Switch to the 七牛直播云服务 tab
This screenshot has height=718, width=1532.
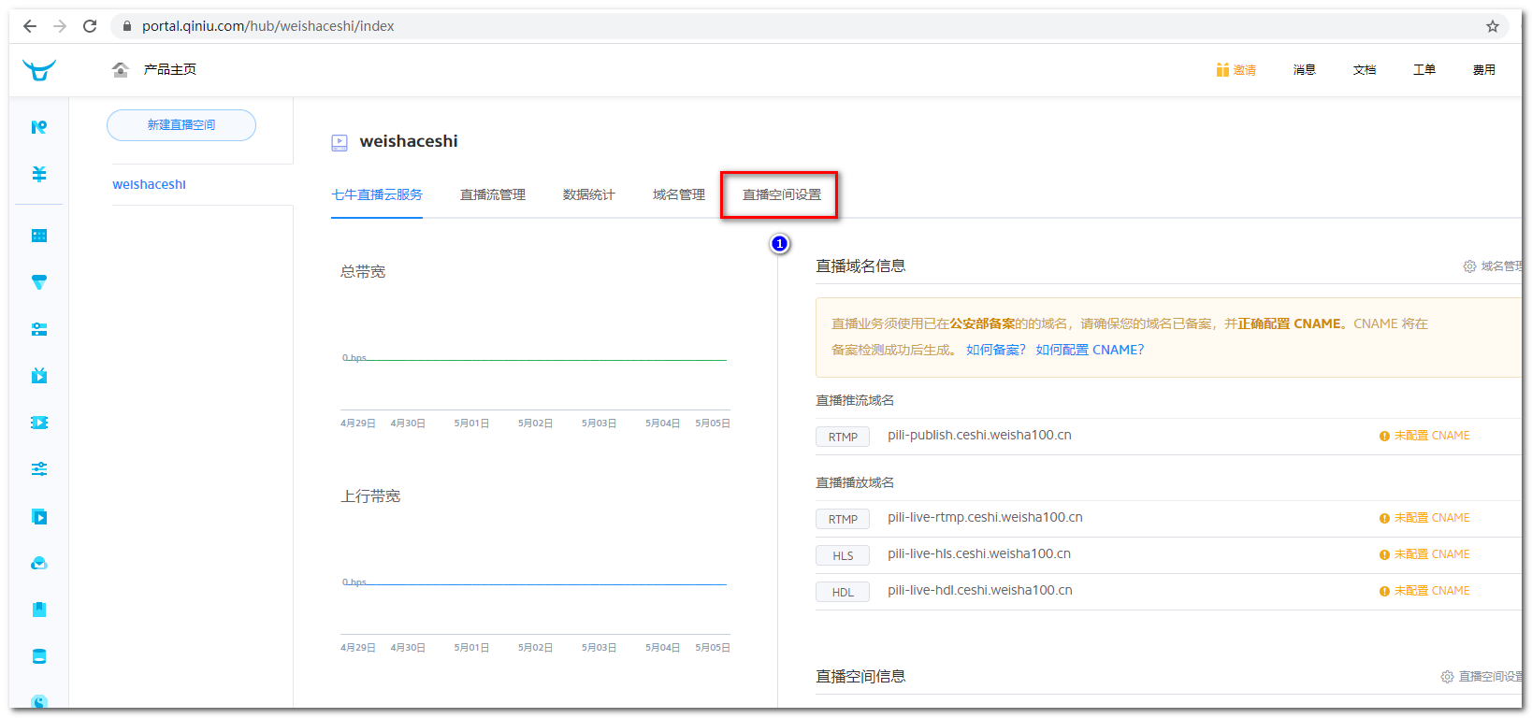pyautogui.click(x=377, y=194)
